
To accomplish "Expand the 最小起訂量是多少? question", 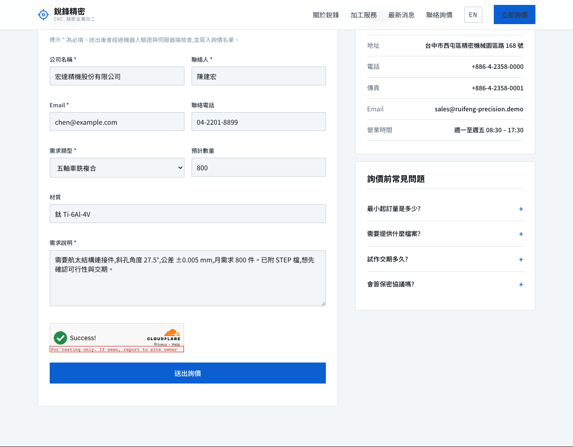I will coord(445,209).
